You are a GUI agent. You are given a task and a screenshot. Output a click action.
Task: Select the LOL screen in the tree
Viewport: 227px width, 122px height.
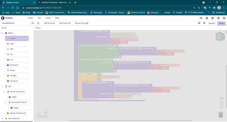point(15,86)
